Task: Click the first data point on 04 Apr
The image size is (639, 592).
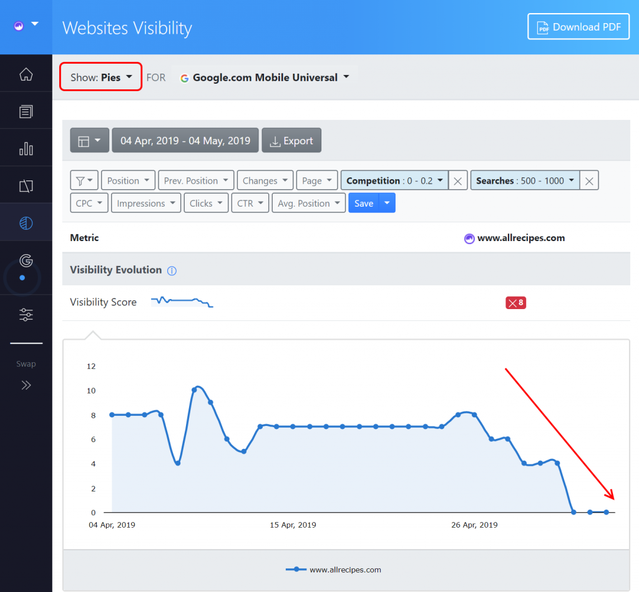Action: (x=112, y=415)
